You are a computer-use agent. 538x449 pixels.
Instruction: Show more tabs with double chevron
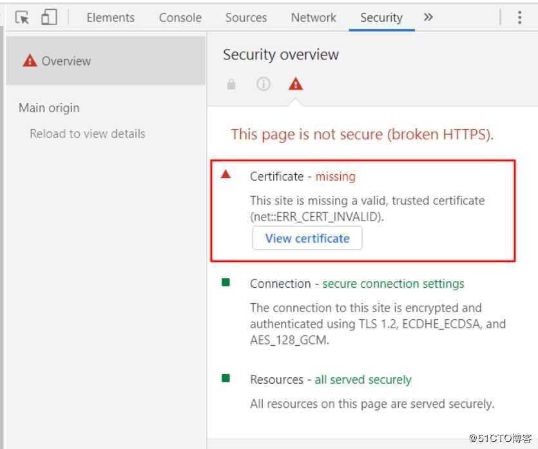[428, 17]
